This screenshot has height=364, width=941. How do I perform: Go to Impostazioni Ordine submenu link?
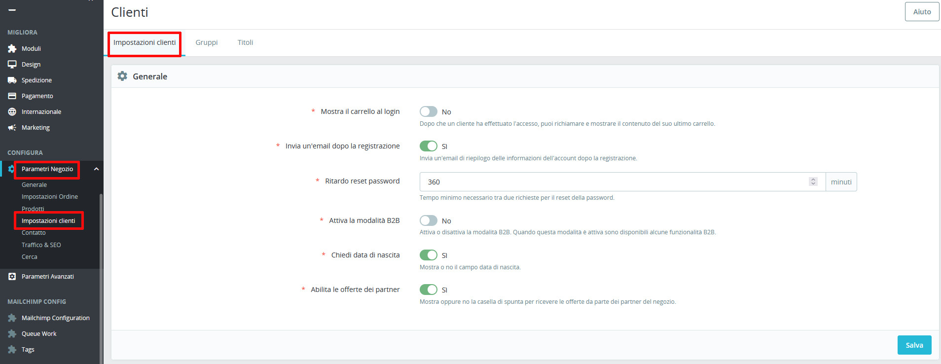(50, 197)
